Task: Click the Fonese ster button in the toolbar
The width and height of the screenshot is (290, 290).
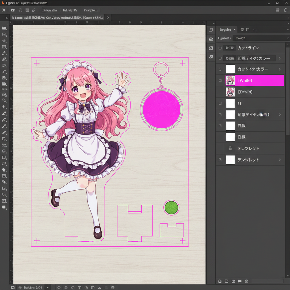Action: (x=50, y=10)
